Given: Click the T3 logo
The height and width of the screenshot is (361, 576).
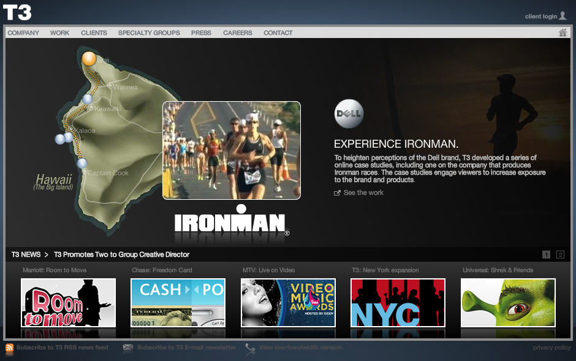Looking at the screenshot, I should 17,12.
